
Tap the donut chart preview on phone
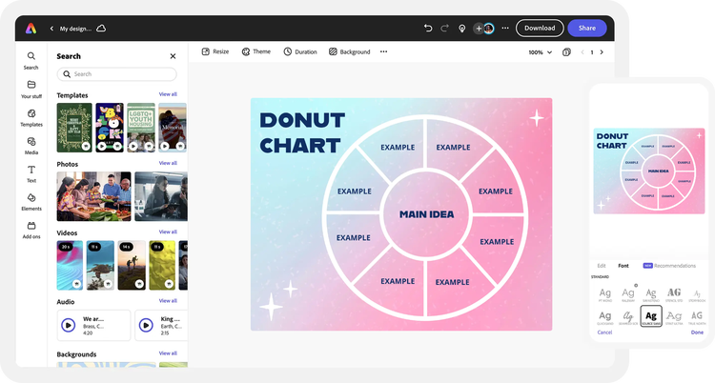tap(649, 171)
